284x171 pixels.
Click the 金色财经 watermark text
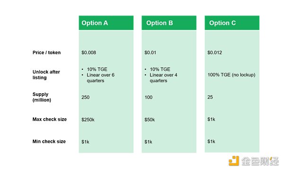[260, 161]
